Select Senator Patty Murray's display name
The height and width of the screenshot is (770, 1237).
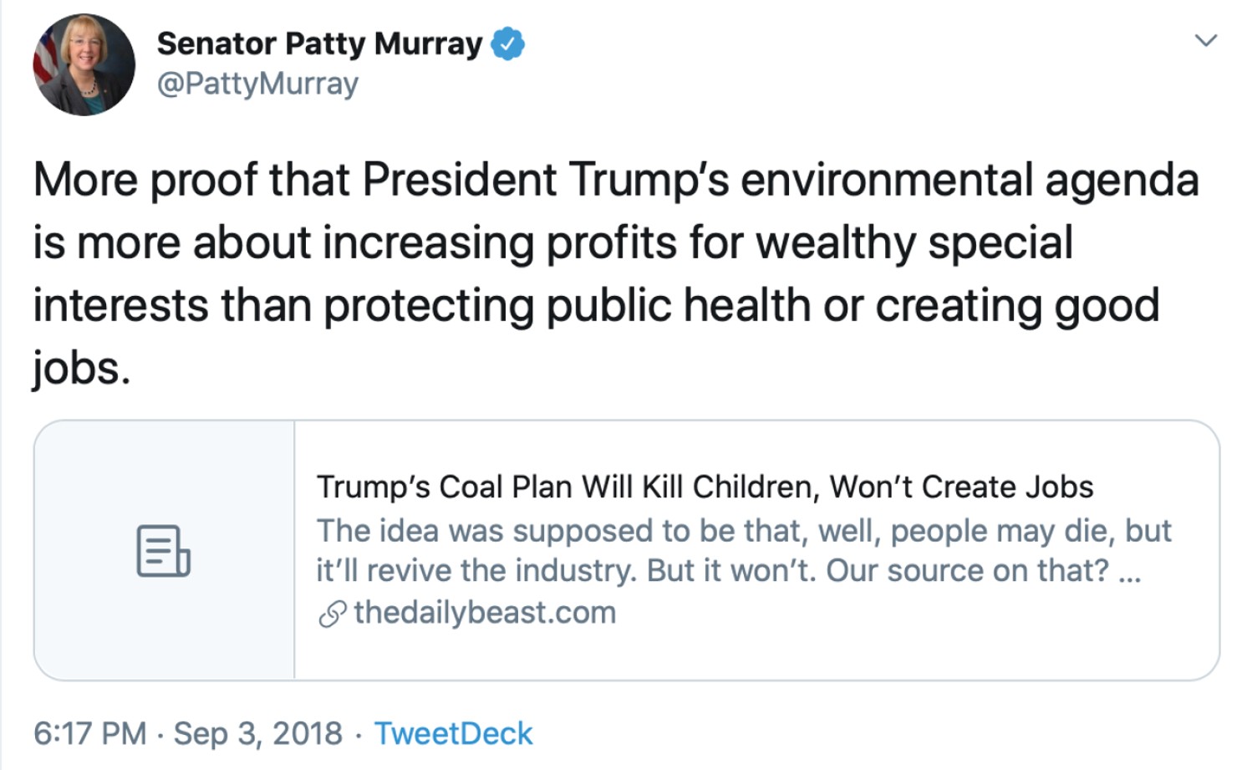321,43
